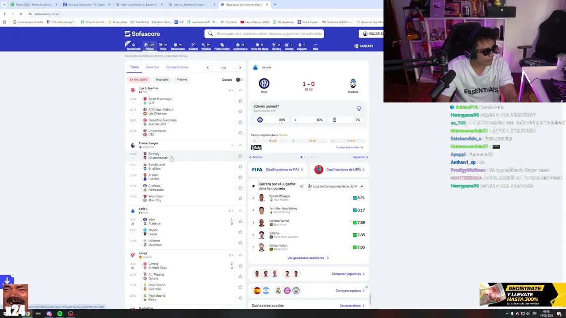Star the Real Madrid vs Elche match

240,298
